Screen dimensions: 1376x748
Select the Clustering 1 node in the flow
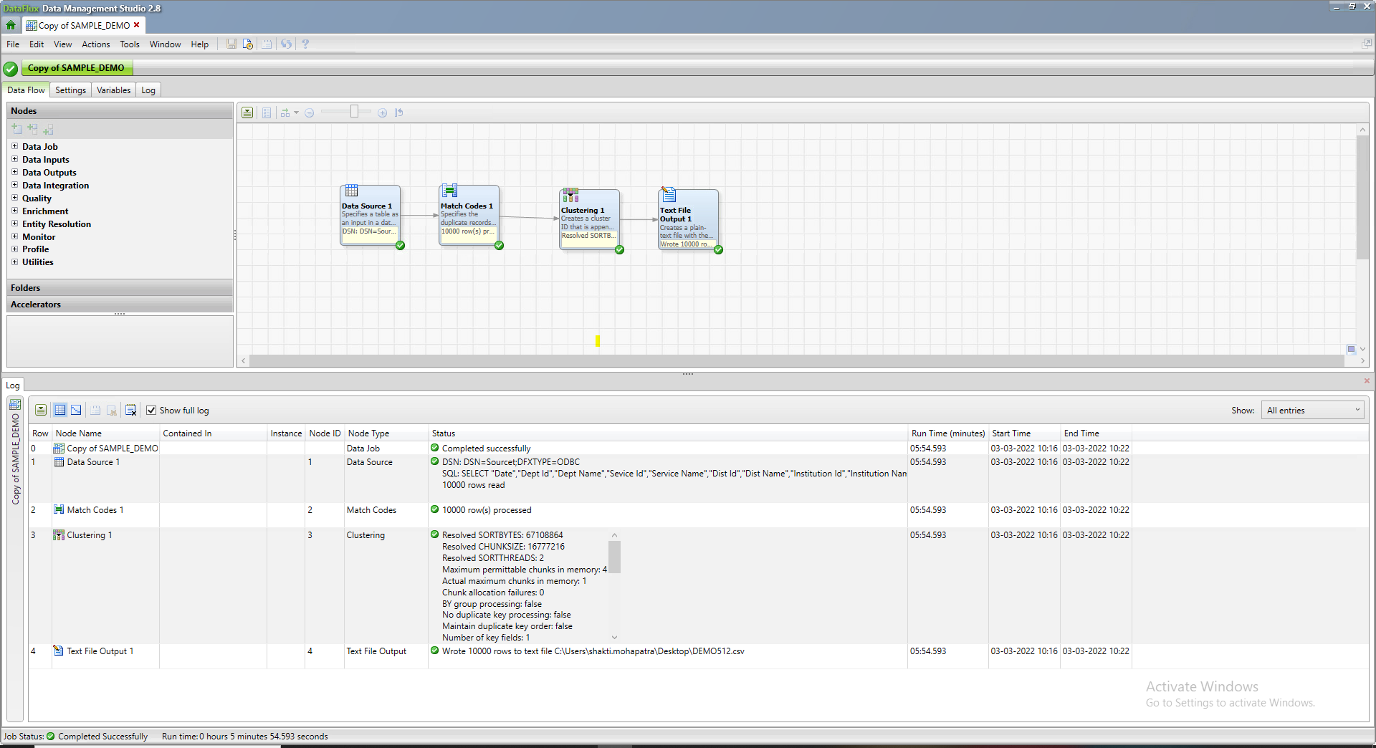588,219
